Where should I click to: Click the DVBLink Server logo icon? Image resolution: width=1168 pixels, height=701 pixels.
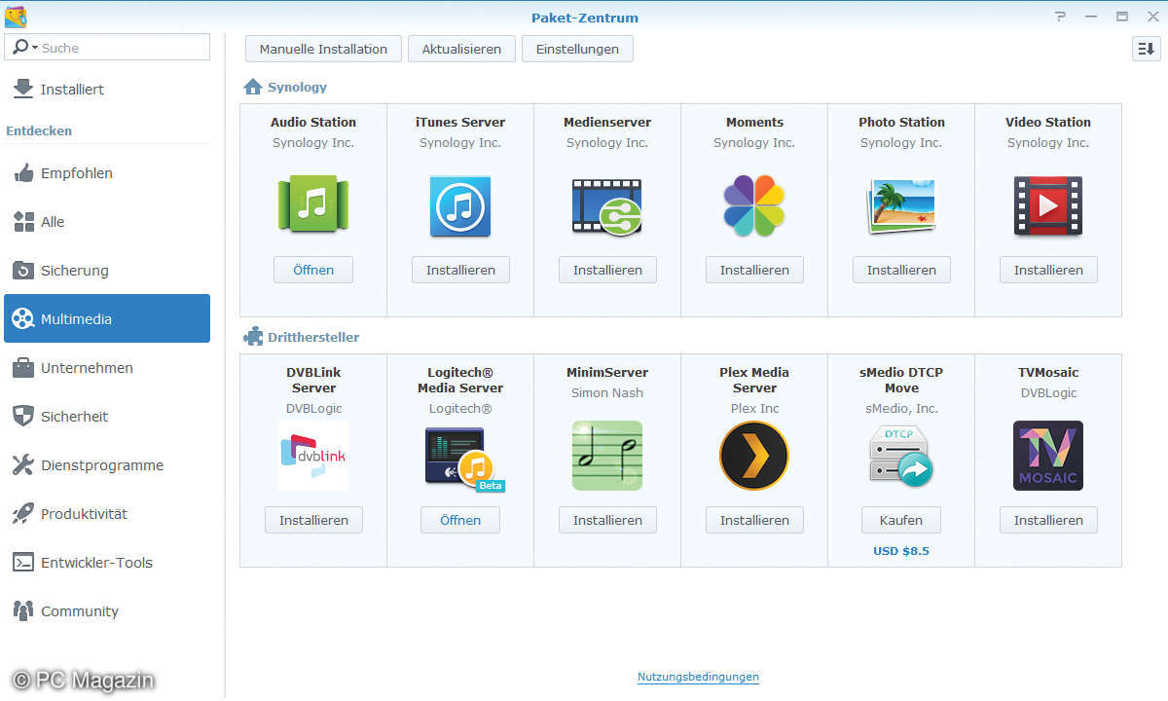pos(313,456)
